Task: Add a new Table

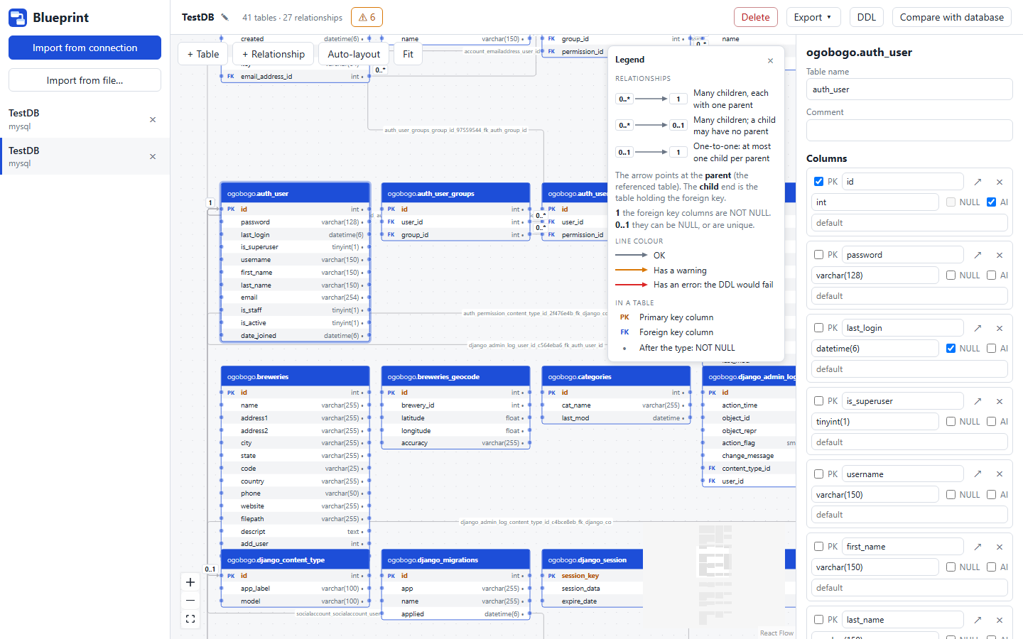Action: click(x=203, y=54)
